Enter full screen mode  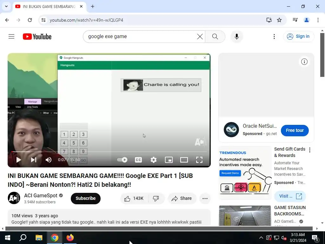pyautogui.click(x=199, y=160)
